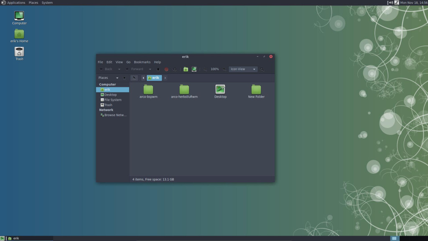Click the search magnifier in the toolbar
Viewport: 428px width, 241px height.
coord(262,69)
